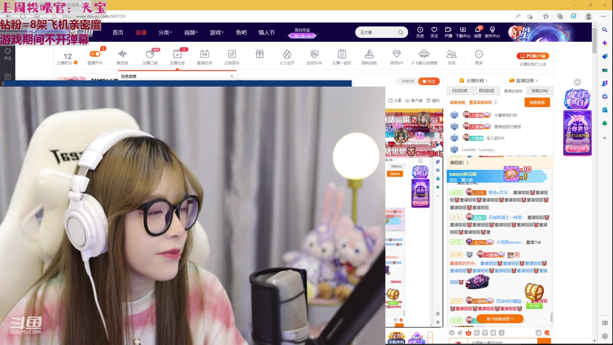Open the 直播回看 link

point(525,81)
